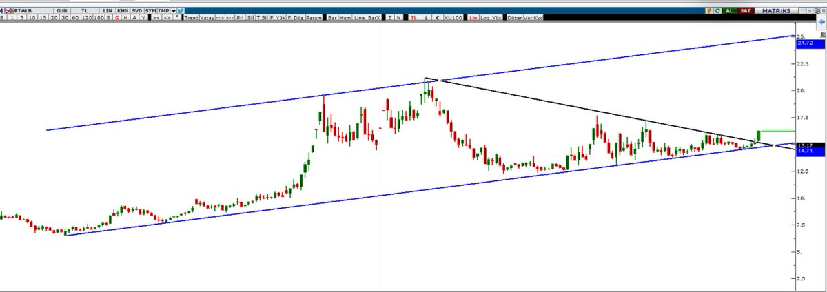The width and height of the screenshot is (827, 292).
Task: Click the TMP header button
Action: click(163, 11)
